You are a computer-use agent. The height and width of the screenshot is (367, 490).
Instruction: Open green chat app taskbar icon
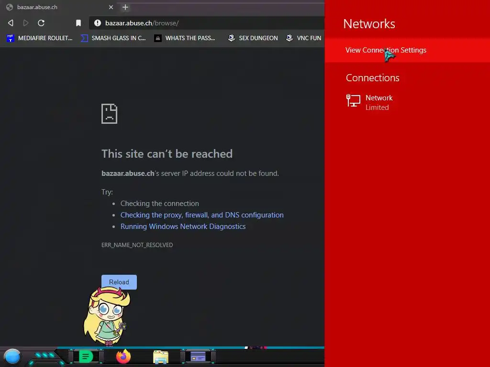coord(86,356)
